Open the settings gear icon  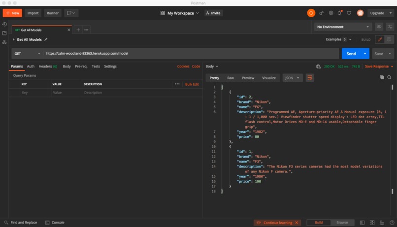click(x=331, y=13)
